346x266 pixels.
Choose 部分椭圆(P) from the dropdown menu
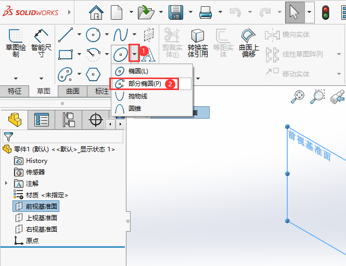pyautogui.click(x=151, y=84)
